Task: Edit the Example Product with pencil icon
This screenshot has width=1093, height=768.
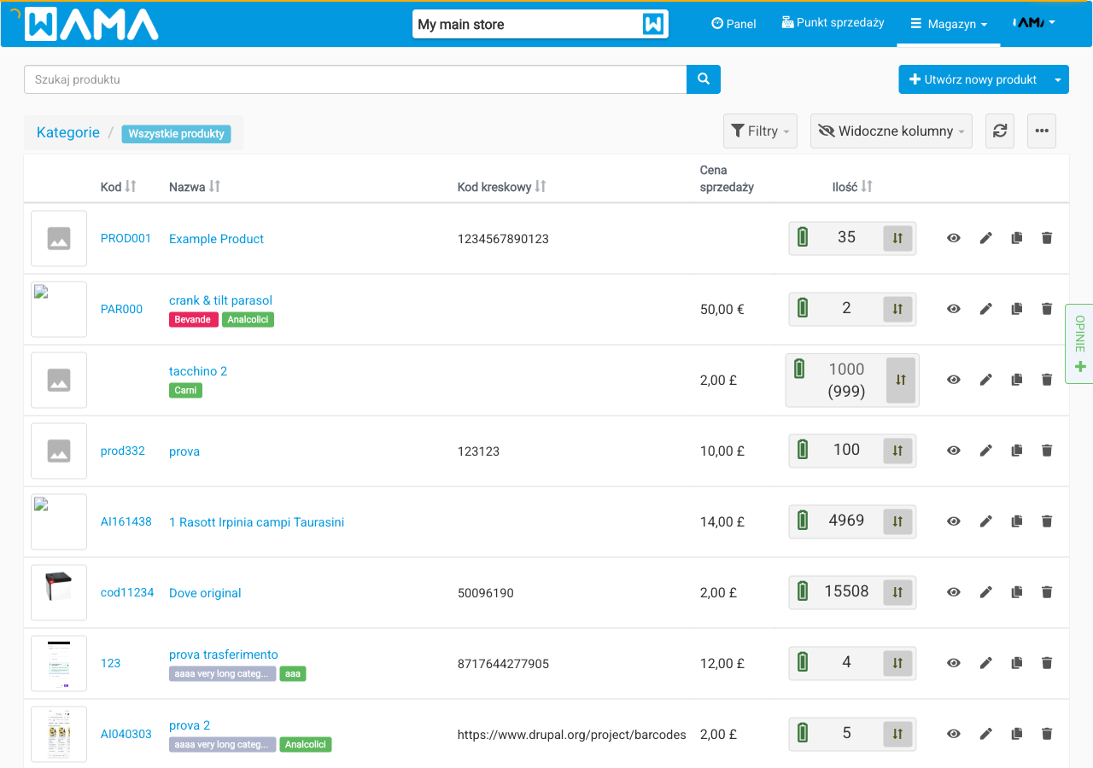Action: (x=985, y=238)
